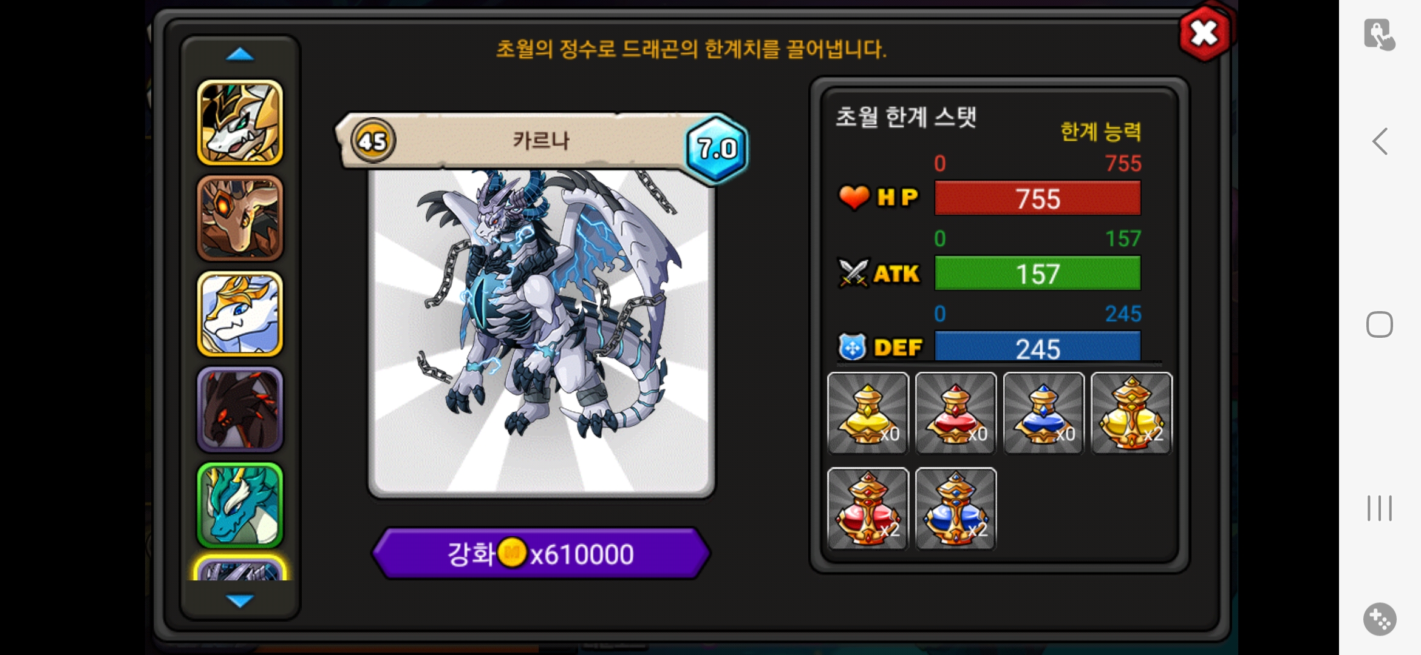Select the brown deer-like dragon portrait
The image size is (1421, 655).
pos(240,218)
